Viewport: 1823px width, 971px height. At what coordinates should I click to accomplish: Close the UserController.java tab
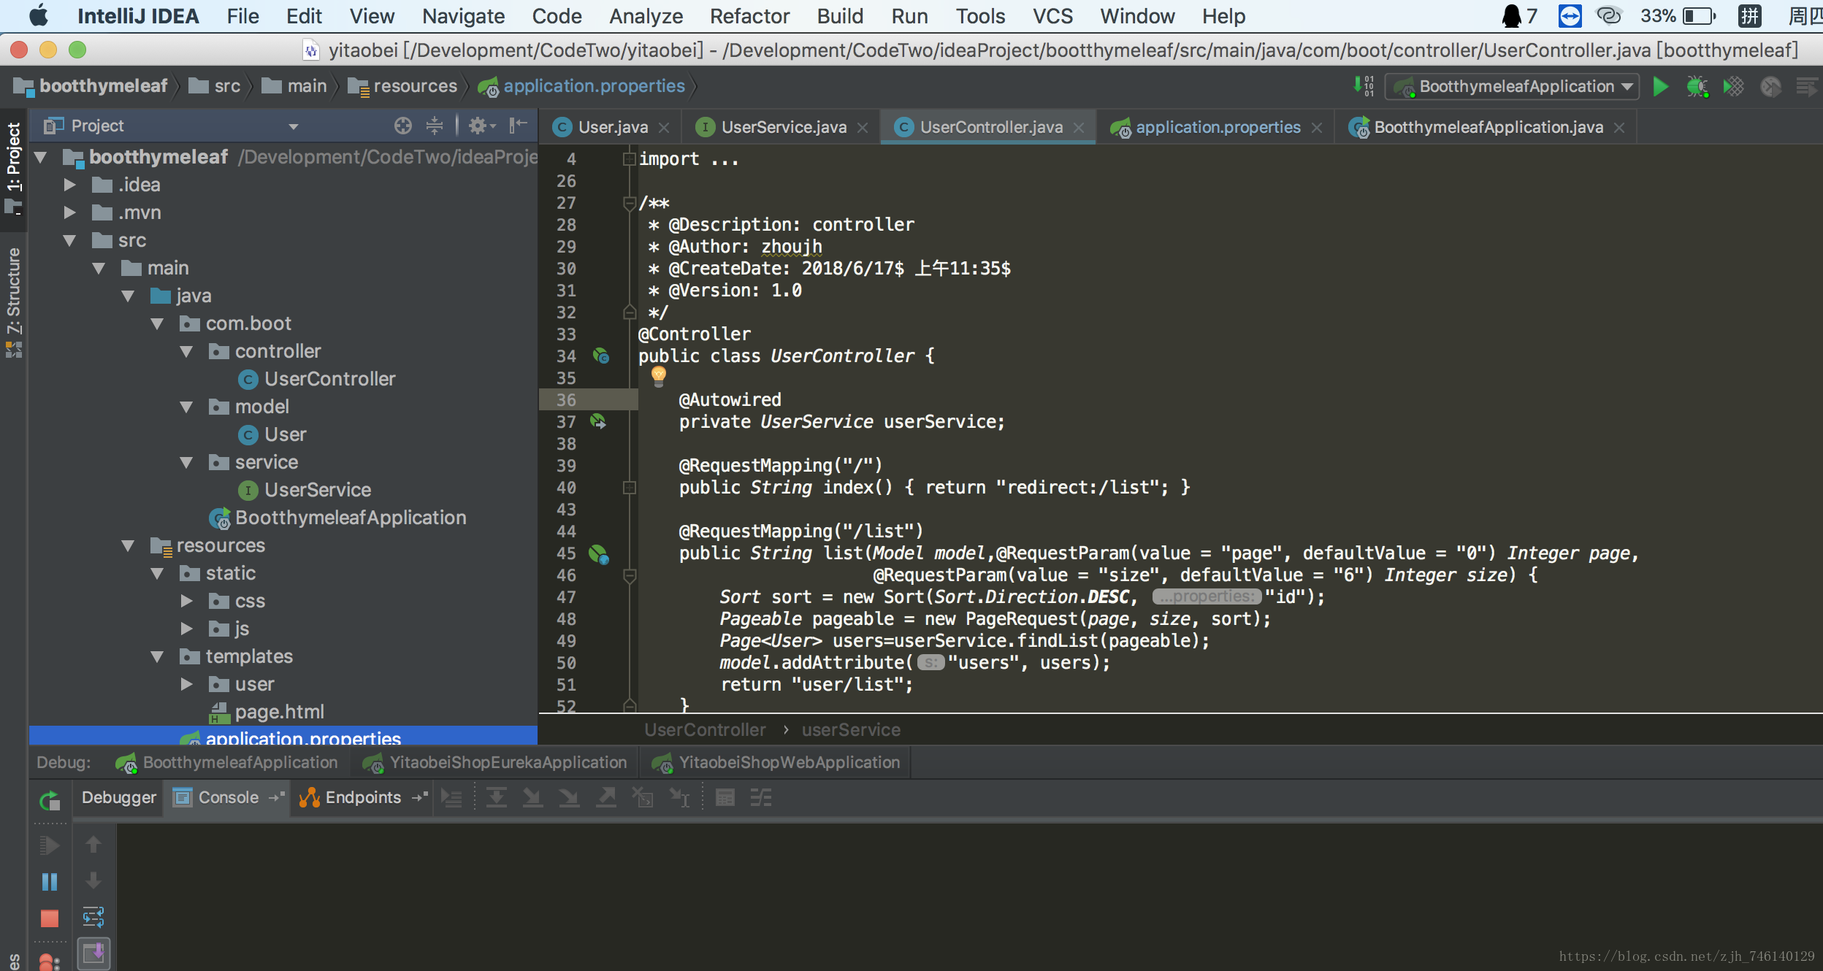point(1079,128)
